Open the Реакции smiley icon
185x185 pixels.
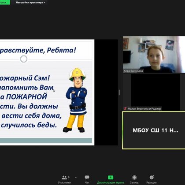coord(152,178)
